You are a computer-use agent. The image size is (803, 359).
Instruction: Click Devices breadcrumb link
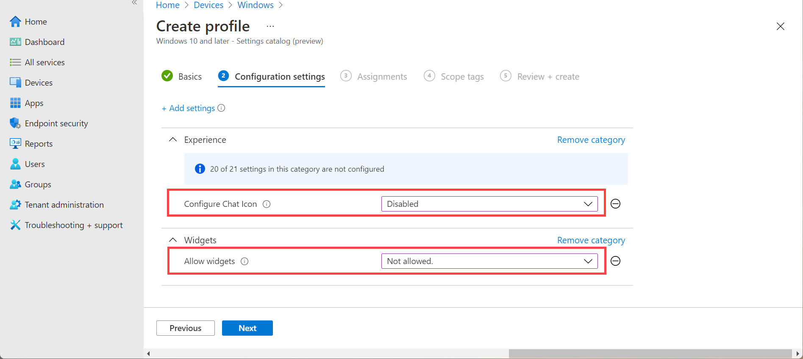click(x=208, y=5)
